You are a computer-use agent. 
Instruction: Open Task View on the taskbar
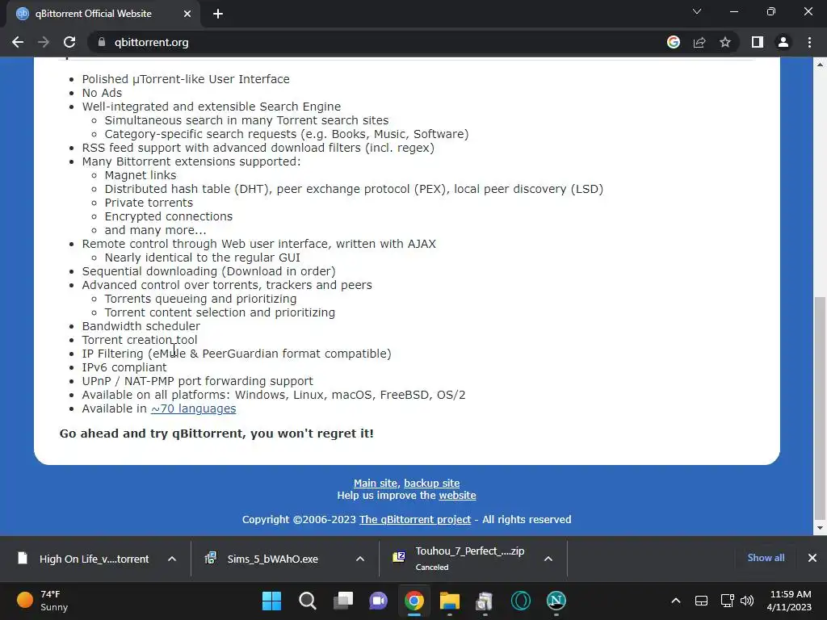[x=343, y=601]
